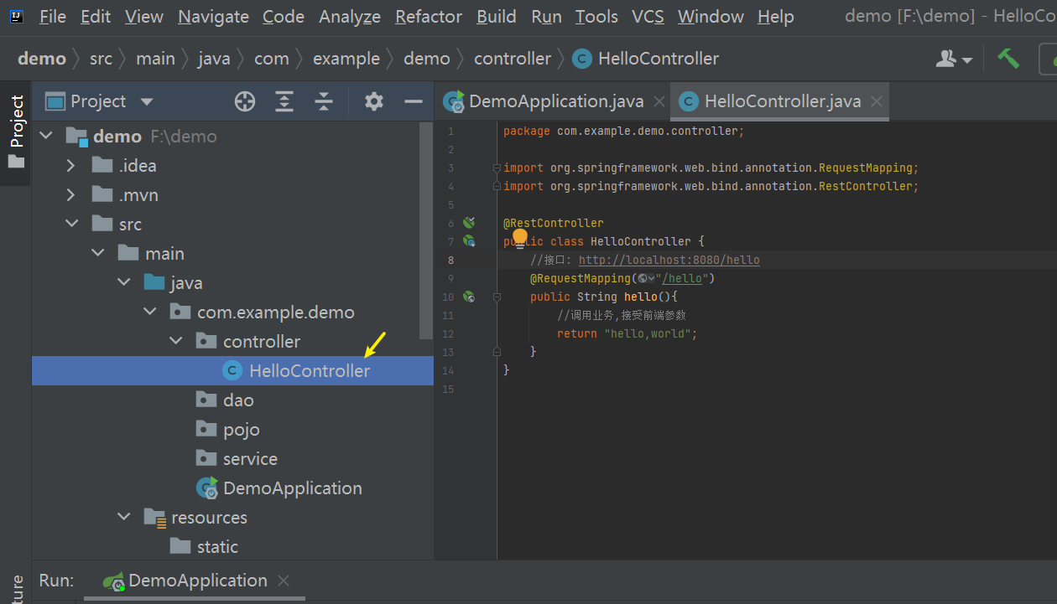Click the main breadcrumb

pos(155,59)
